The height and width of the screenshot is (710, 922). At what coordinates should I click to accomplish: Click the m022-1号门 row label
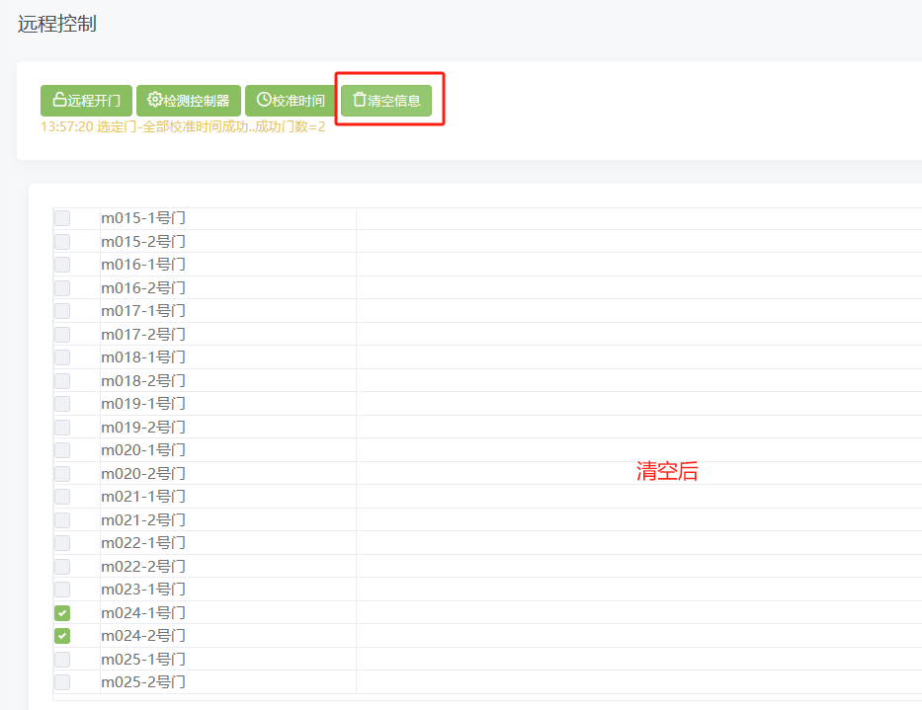[x=143, y=543]
